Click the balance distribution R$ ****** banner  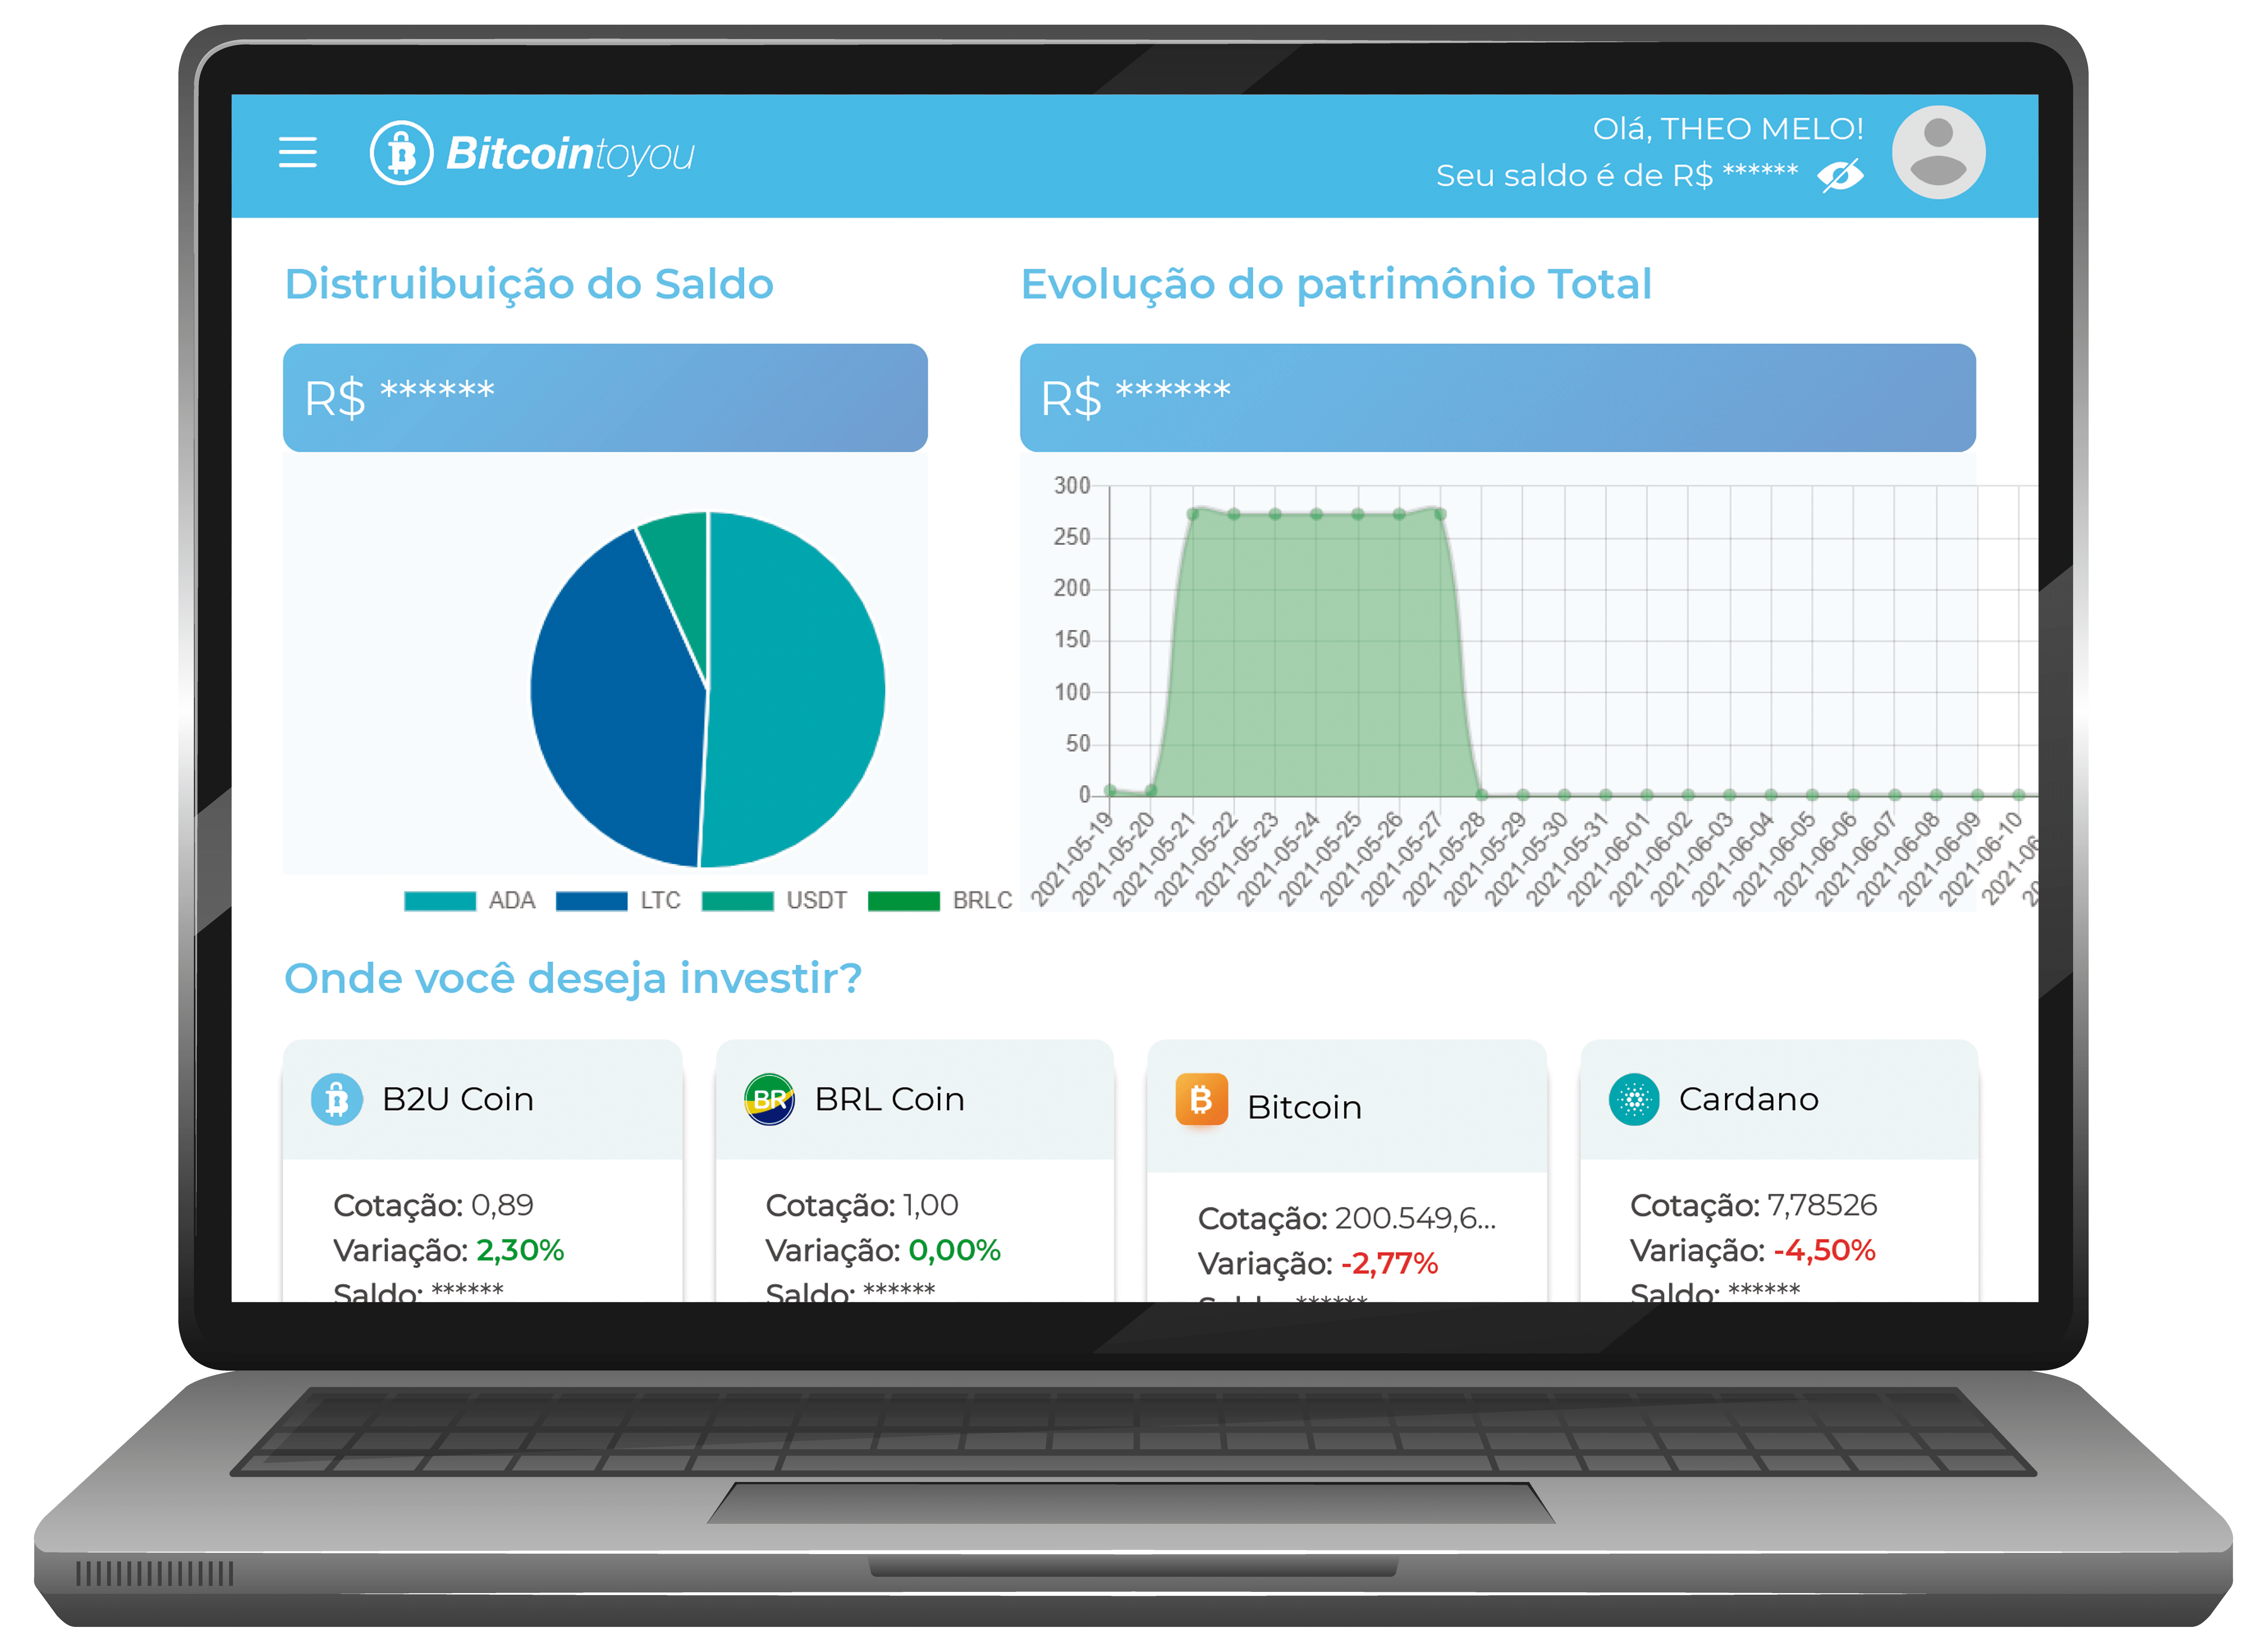pos(605,398)
